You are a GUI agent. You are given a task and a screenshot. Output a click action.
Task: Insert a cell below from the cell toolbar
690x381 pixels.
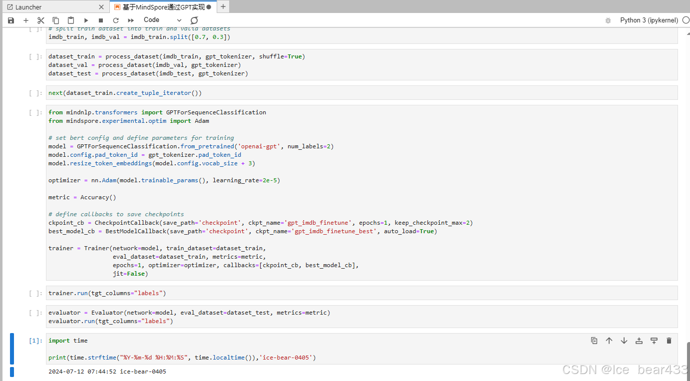654,341
